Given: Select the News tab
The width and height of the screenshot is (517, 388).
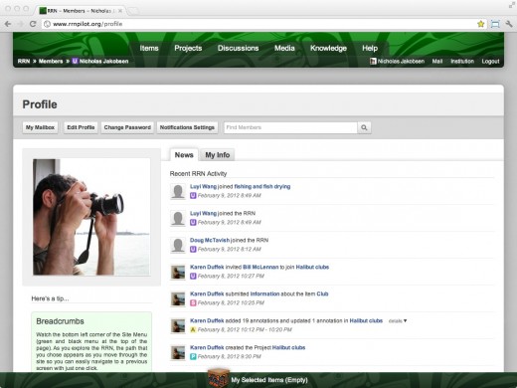Looking at the screenshot, I should 184,155.
